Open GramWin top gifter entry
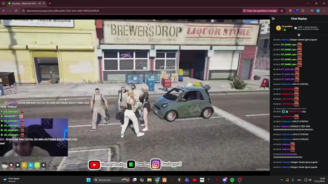Screen dimensions: 328x184 pyautogui.click(x=284, y=28)
